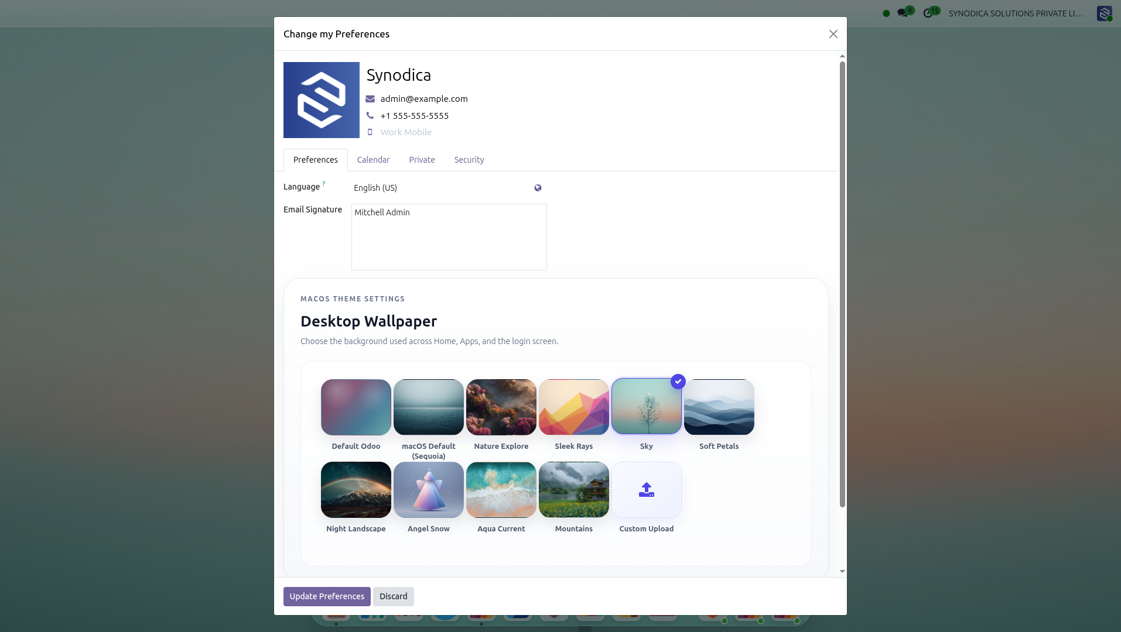Pick the Sleek Rays wallpaper
The width and height of the screenshot is (1121, 632).
[574, 407]
